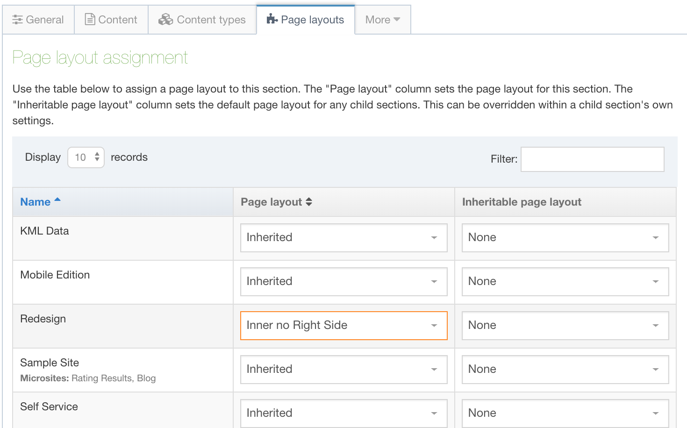Click the Content tab document icon
Screen dimensions: 687x428
[90, 19]
